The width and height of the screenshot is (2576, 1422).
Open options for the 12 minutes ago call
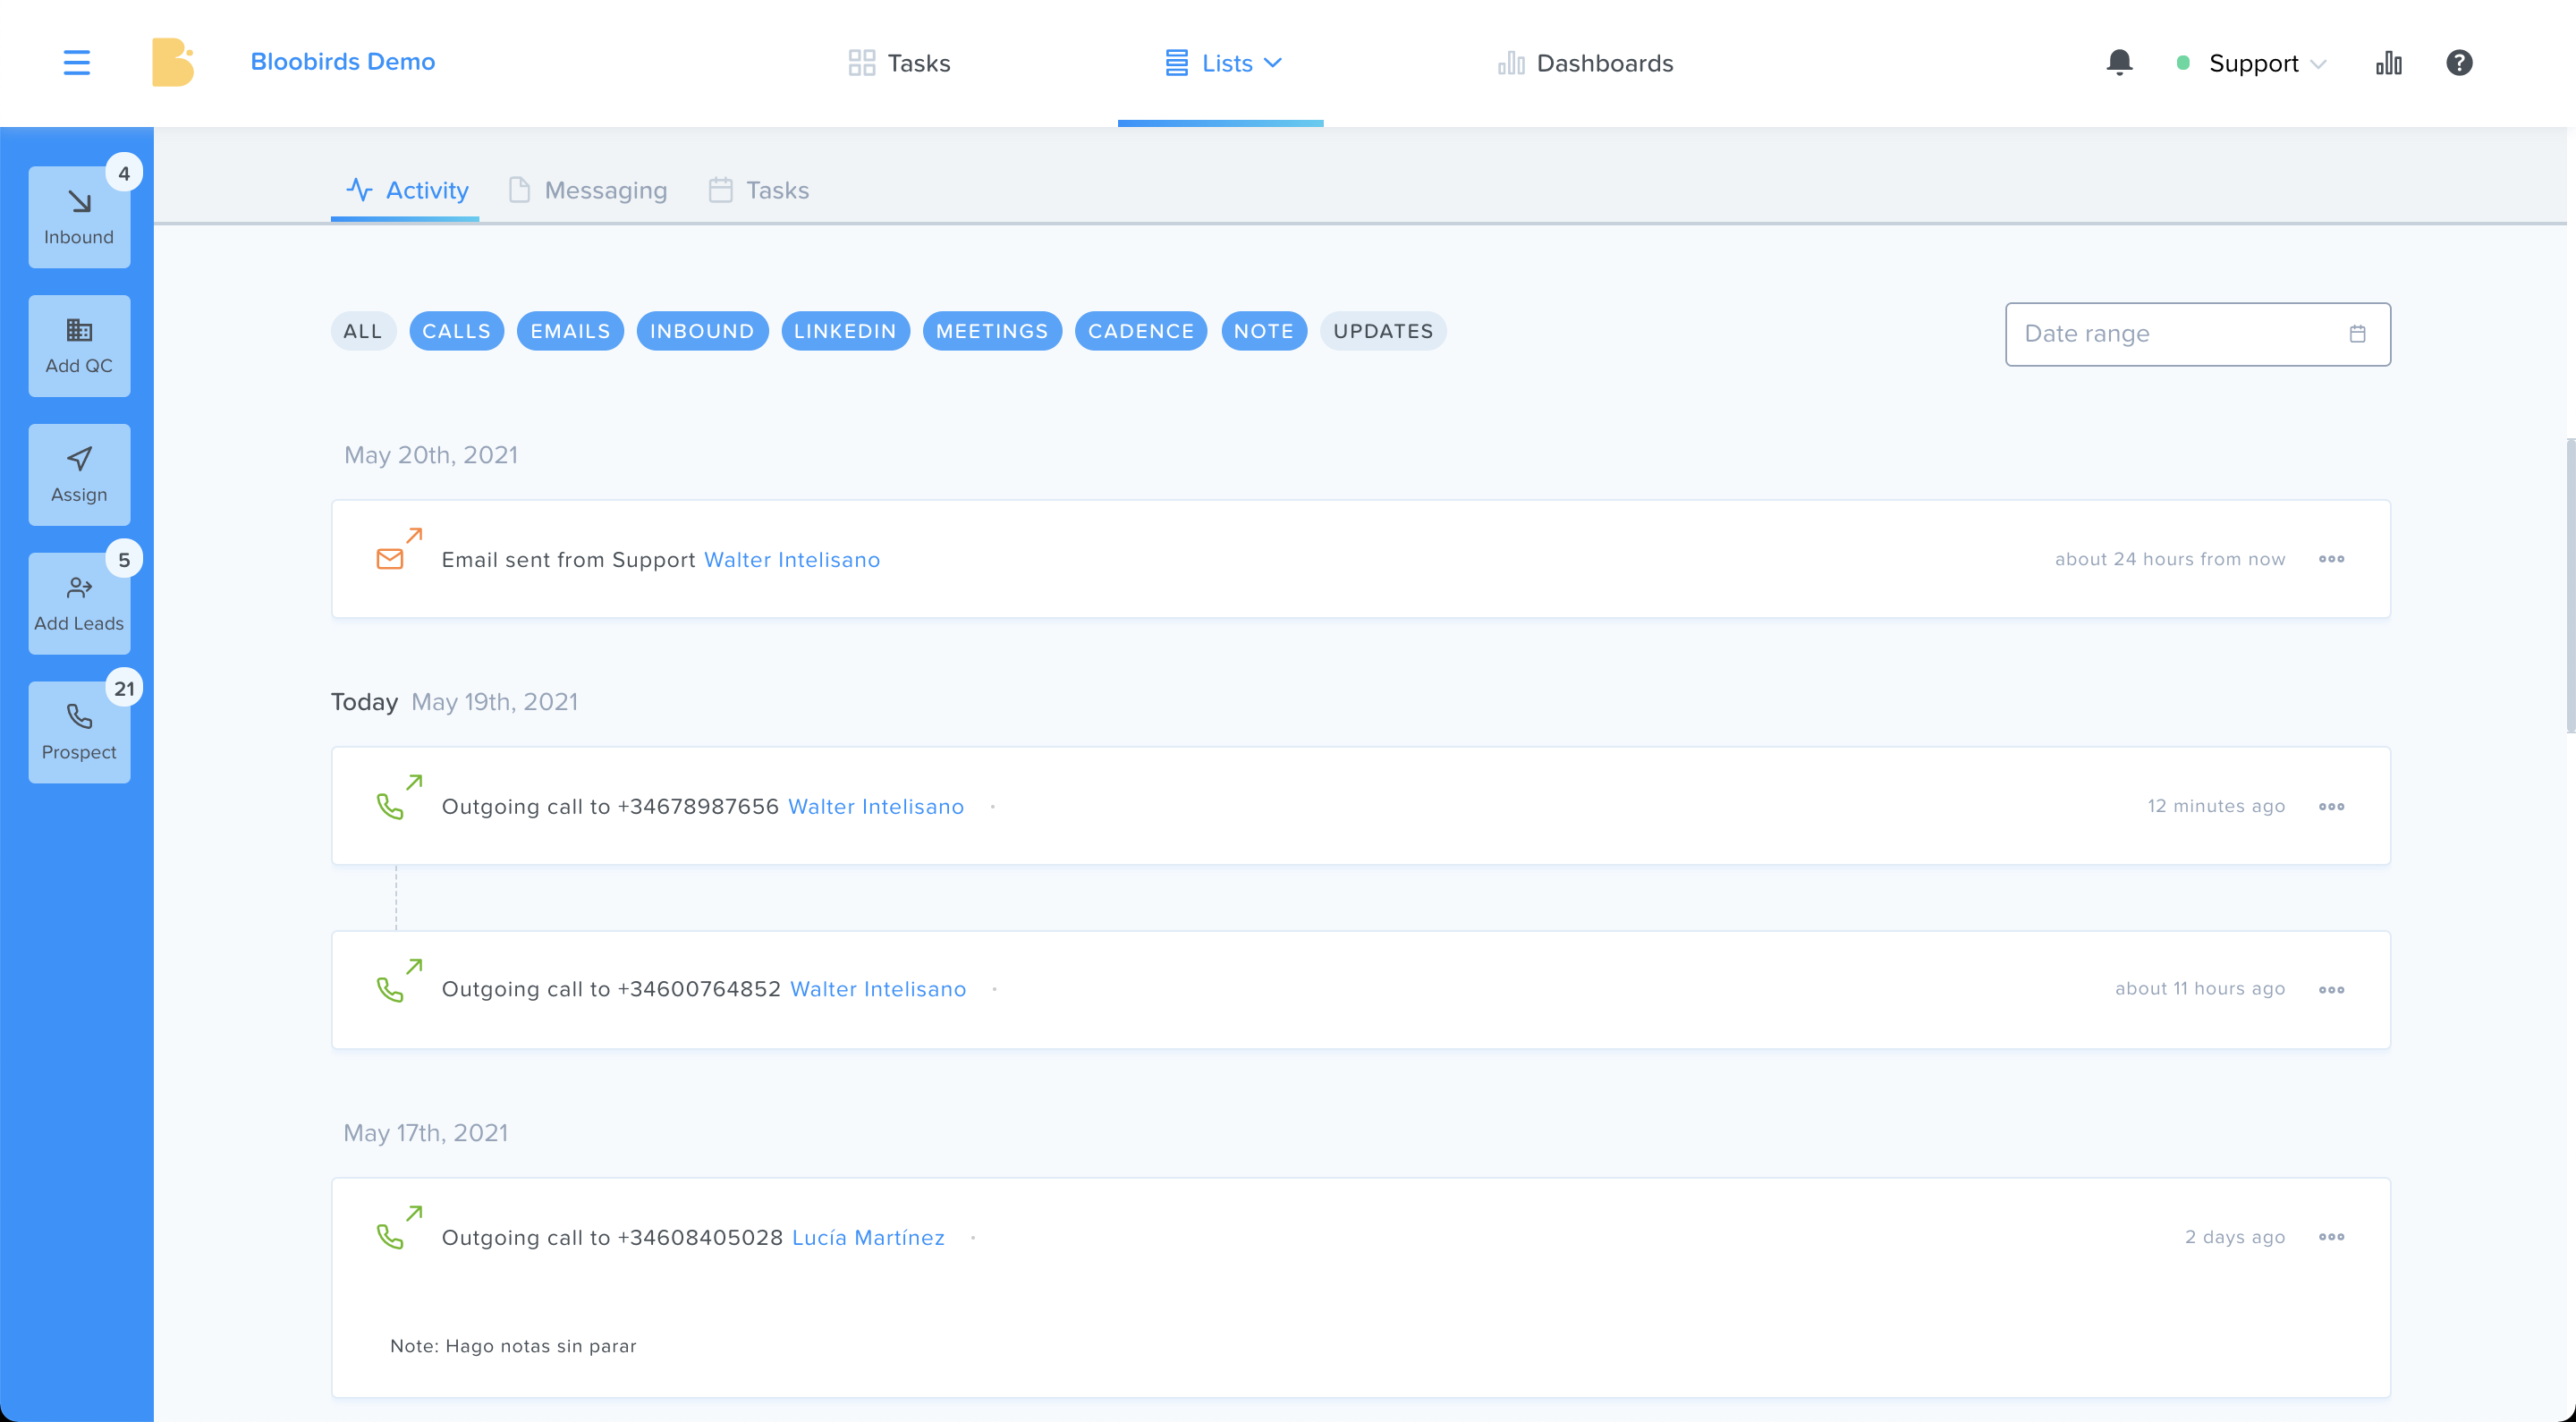point(2331,806)
